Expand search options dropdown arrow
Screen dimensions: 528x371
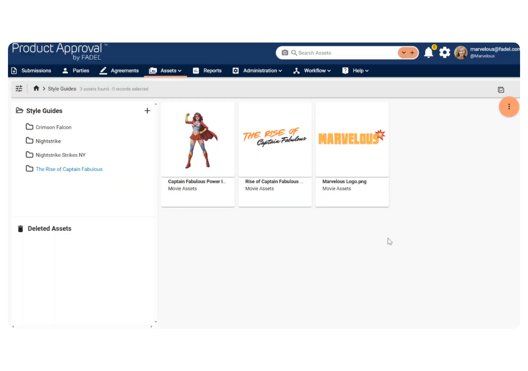pos(404,53)
